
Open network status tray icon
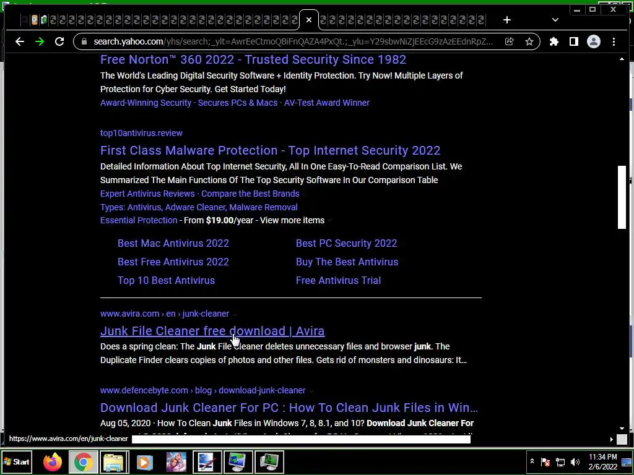[560, 461]
